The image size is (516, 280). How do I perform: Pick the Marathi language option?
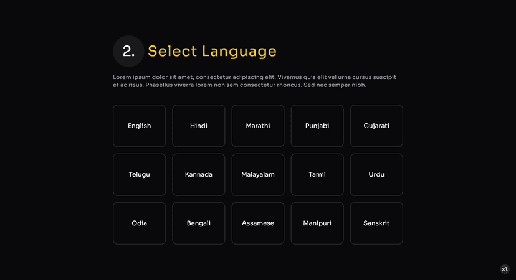(x=257, y=126)
